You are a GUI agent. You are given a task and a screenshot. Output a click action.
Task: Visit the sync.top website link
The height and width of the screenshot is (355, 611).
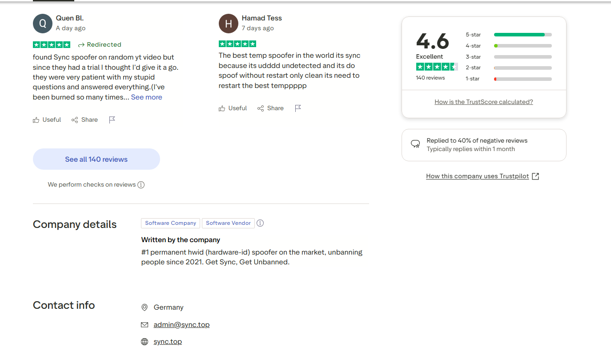click(x=168, y=342)
